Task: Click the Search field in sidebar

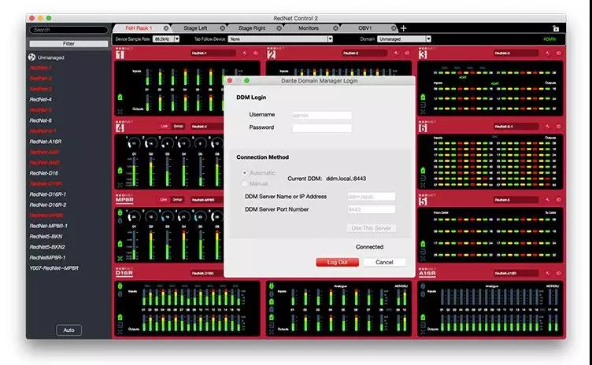Action: (x=68, y=30)
